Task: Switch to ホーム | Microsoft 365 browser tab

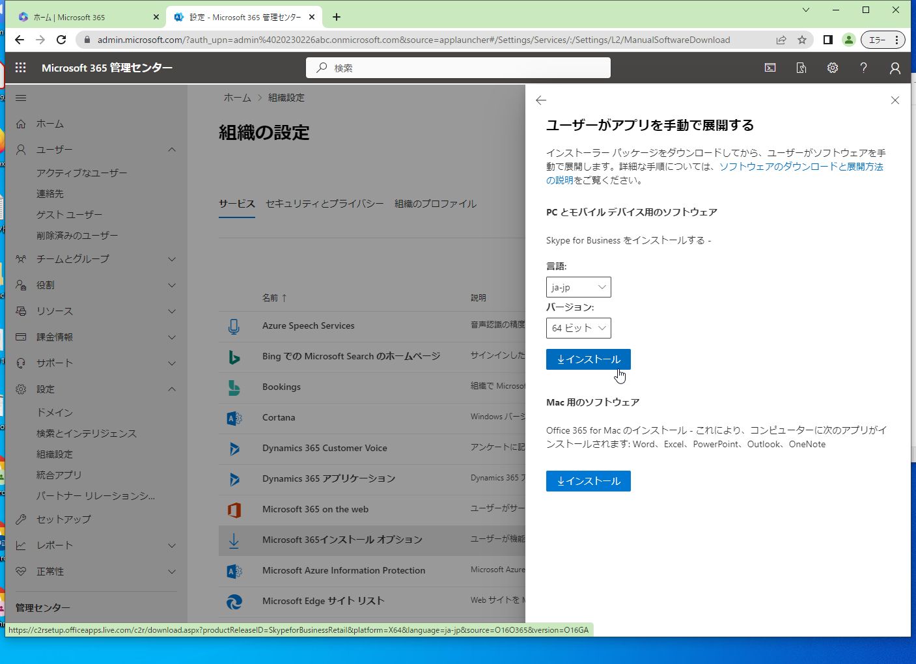Action: 87,17
